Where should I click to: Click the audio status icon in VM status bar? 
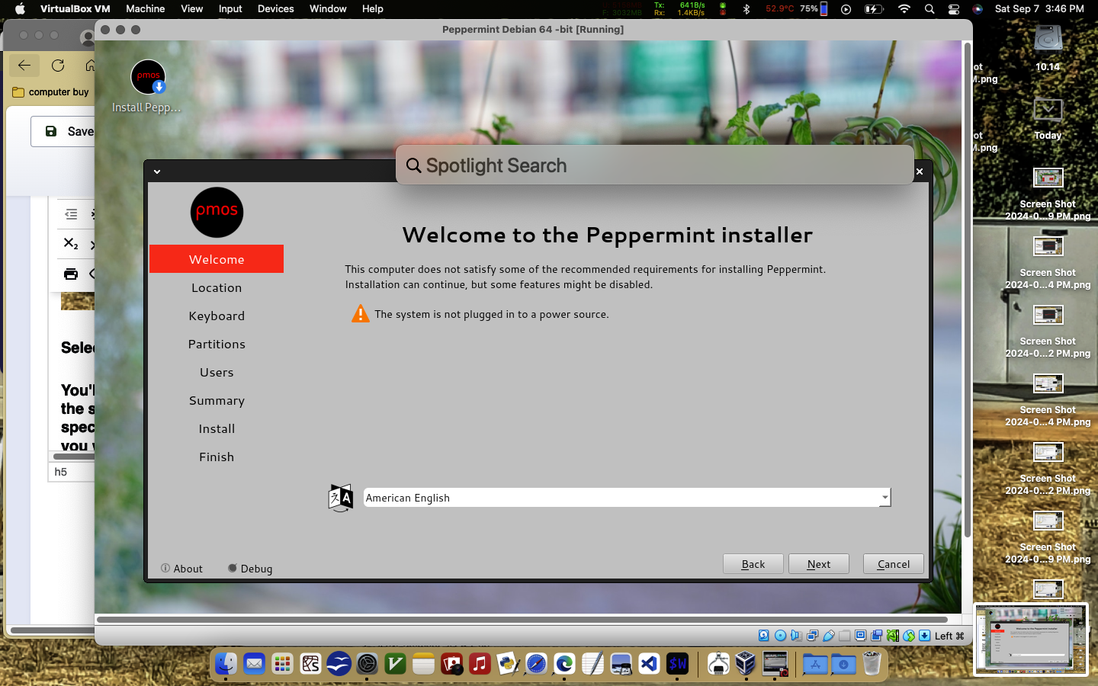tap(796, 636)
